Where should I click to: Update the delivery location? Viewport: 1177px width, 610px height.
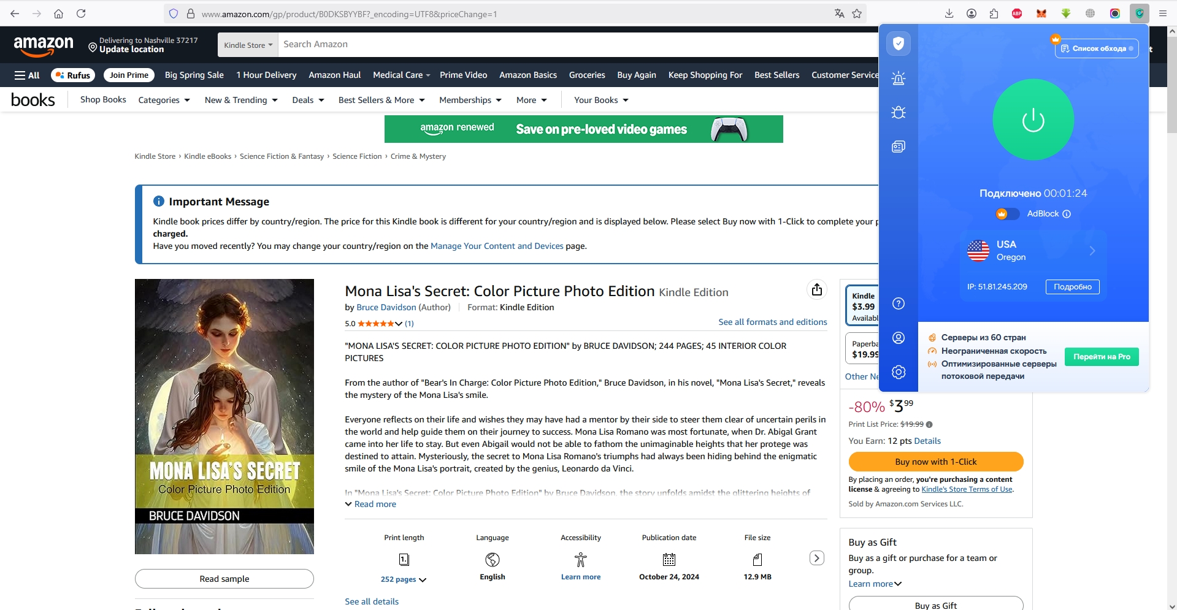tap(143, 45)
